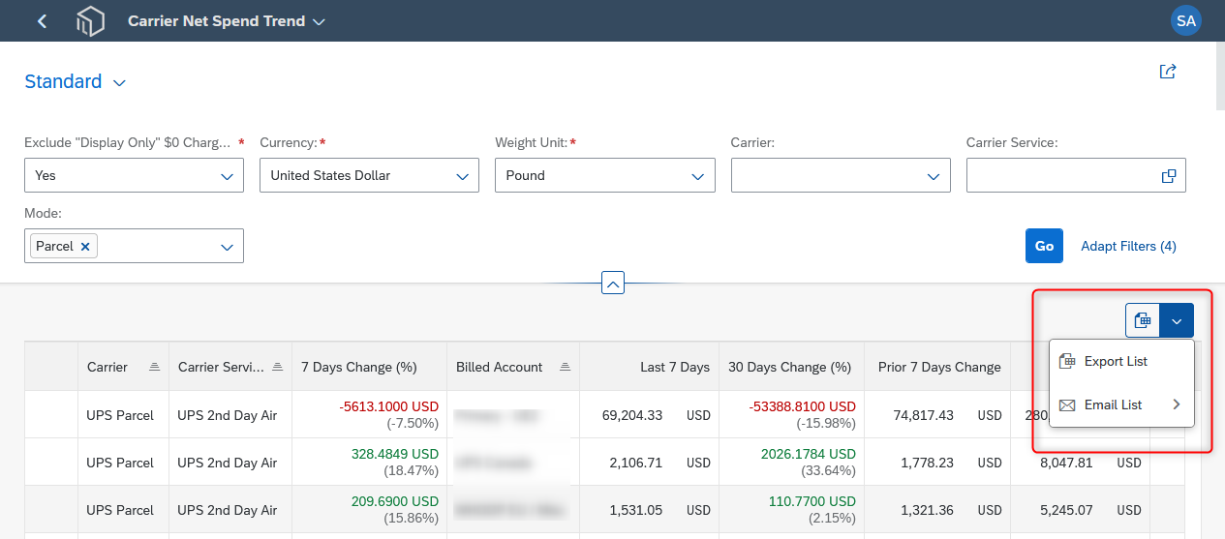Open Carrier Service value help icon

[x=1169, y=176]
